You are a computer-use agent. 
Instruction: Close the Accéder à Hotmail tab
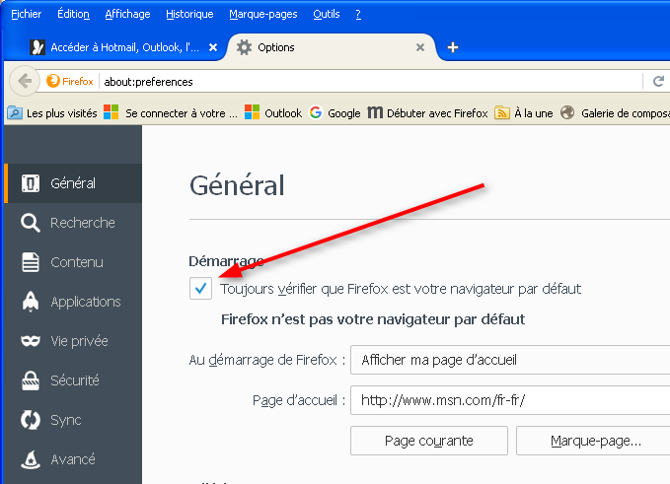point(213,47)
